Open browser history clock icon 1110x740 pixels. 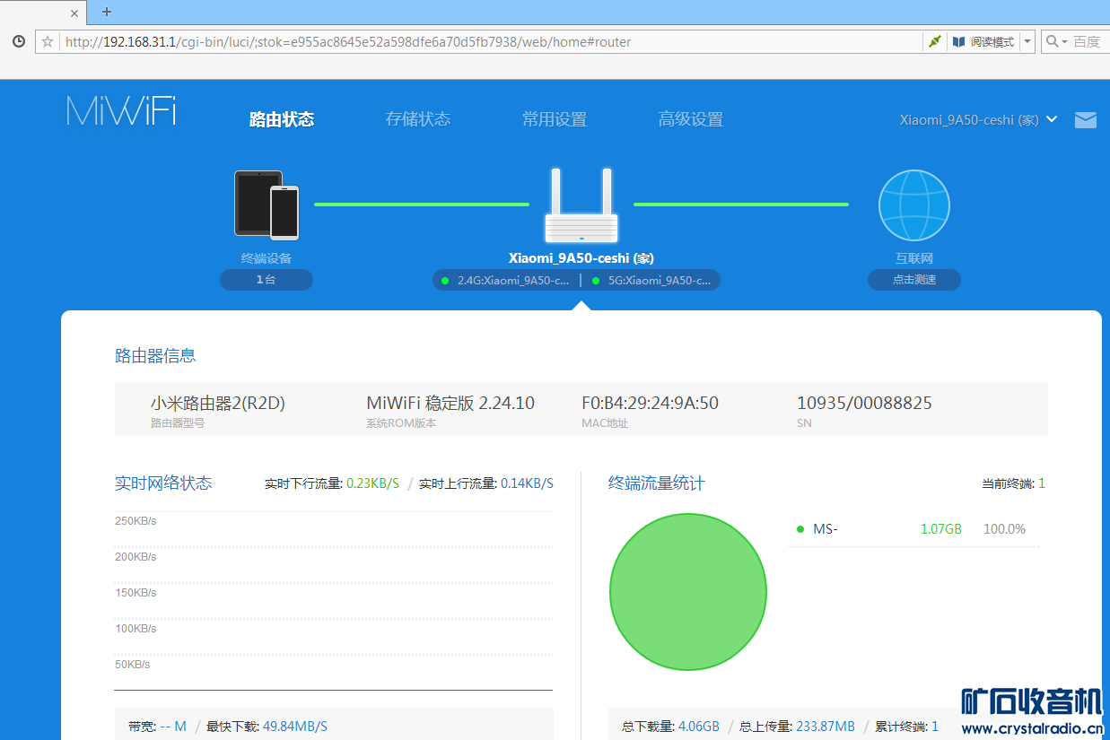tap(18, 42)
